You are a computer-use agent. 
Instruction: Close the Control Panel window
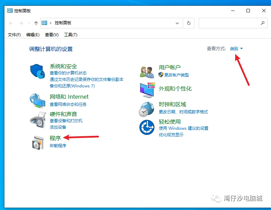click(x=264, y=11)
